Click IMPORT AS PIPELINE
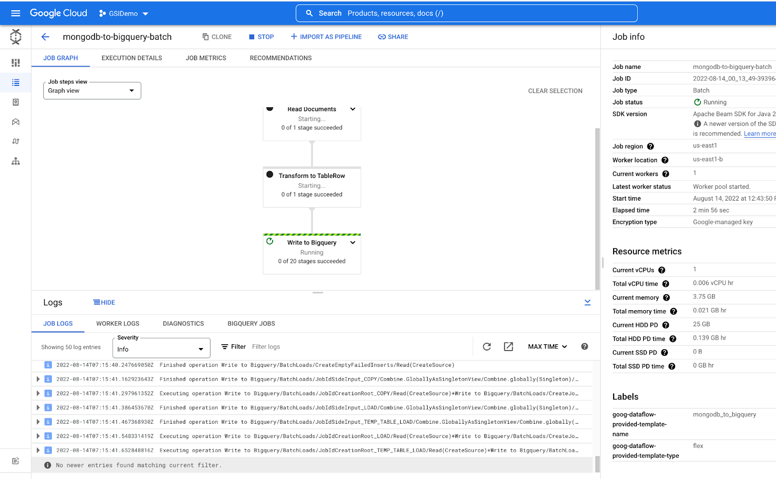 [x=326, y=37]
